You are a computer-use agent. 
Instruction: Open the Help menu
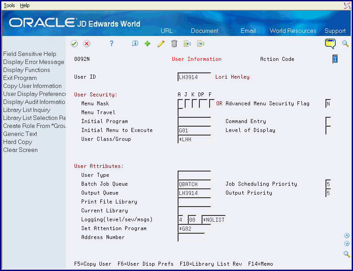coord(25,5)
